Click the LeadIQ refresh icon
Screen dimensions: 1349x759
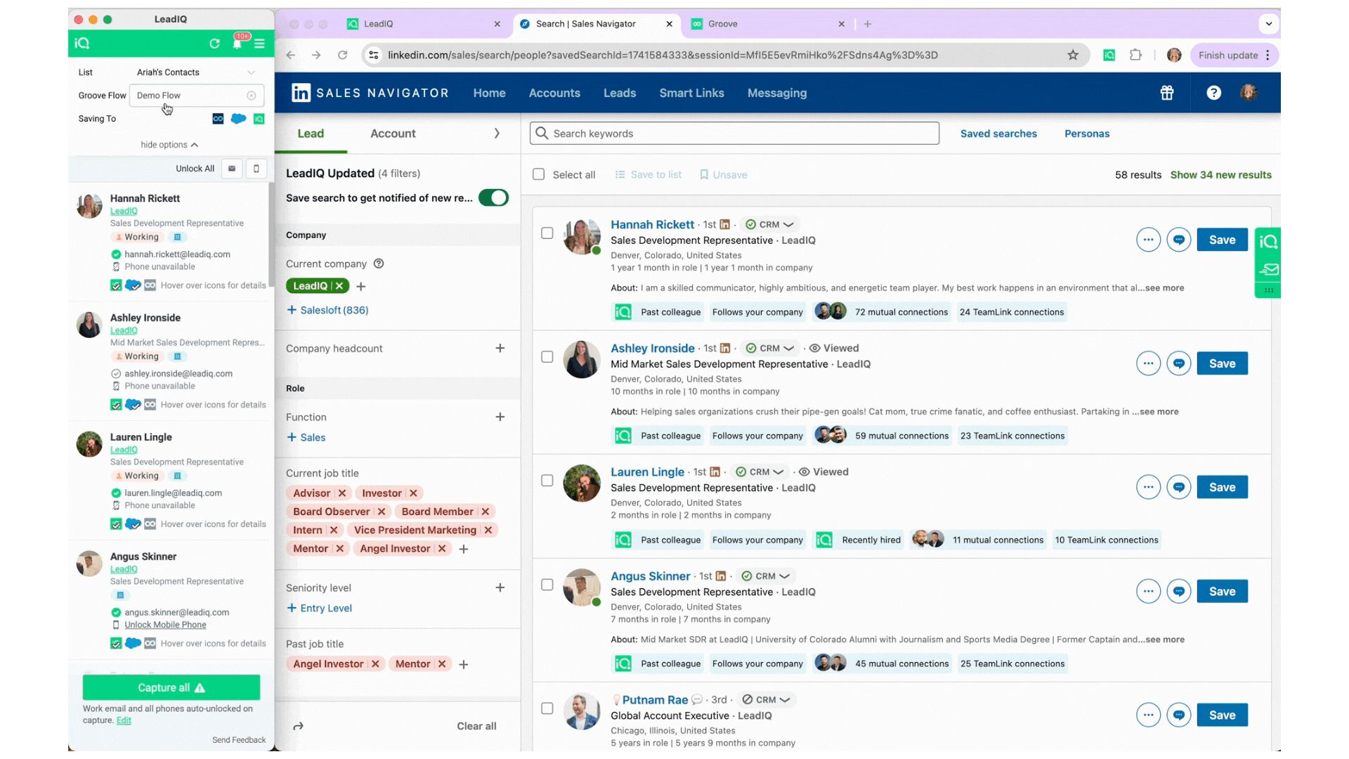pos(214,44)
